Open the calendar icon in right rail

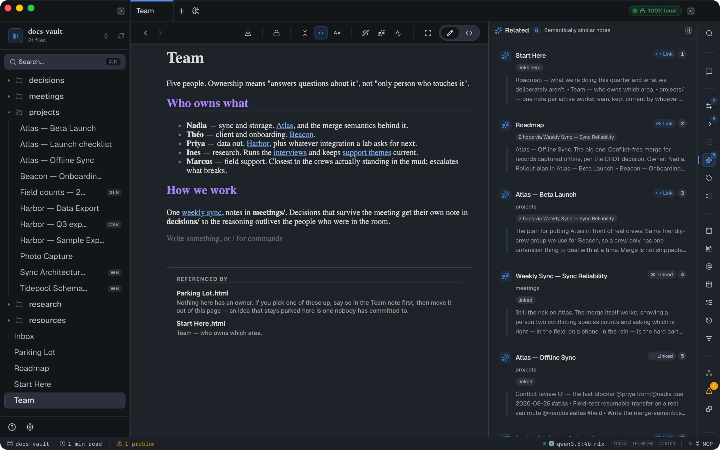pyautogui.click(x=709, y=231)
